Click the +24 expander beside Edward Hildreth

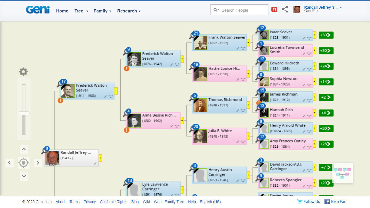coord(326,66)
